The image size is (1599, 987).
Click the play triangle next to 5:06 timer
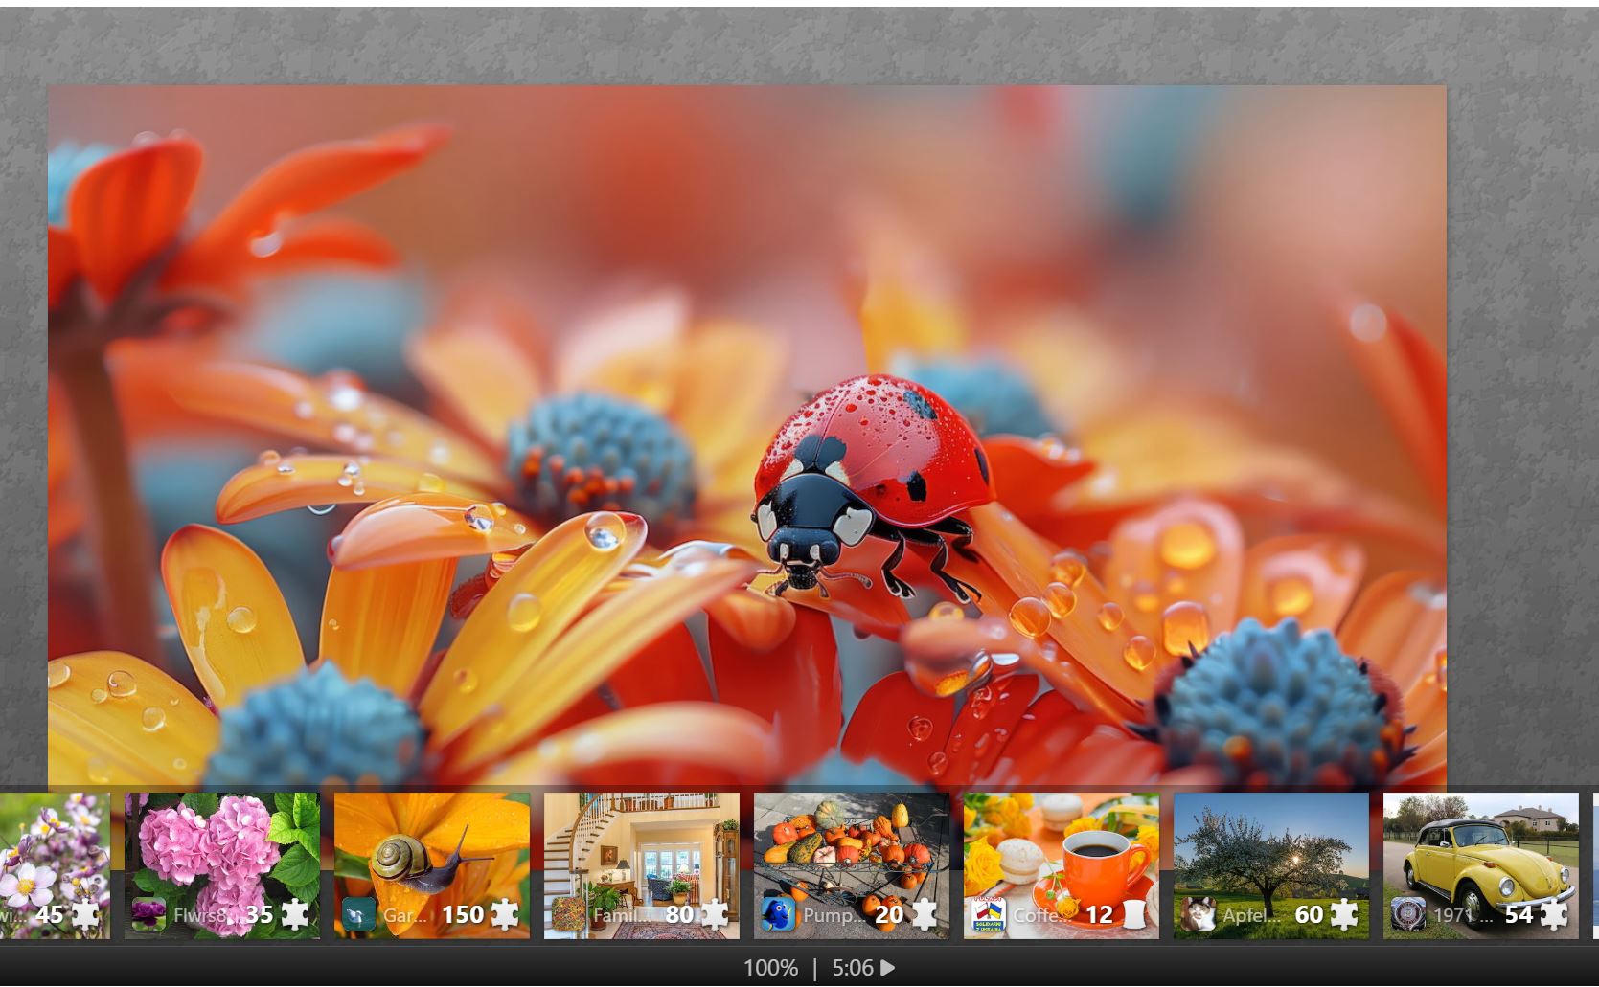point(888,968)
